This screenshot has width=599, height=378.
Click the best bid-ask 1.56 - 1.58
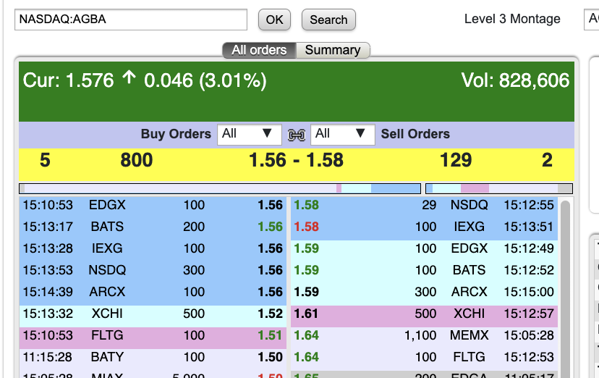(296, 160)
